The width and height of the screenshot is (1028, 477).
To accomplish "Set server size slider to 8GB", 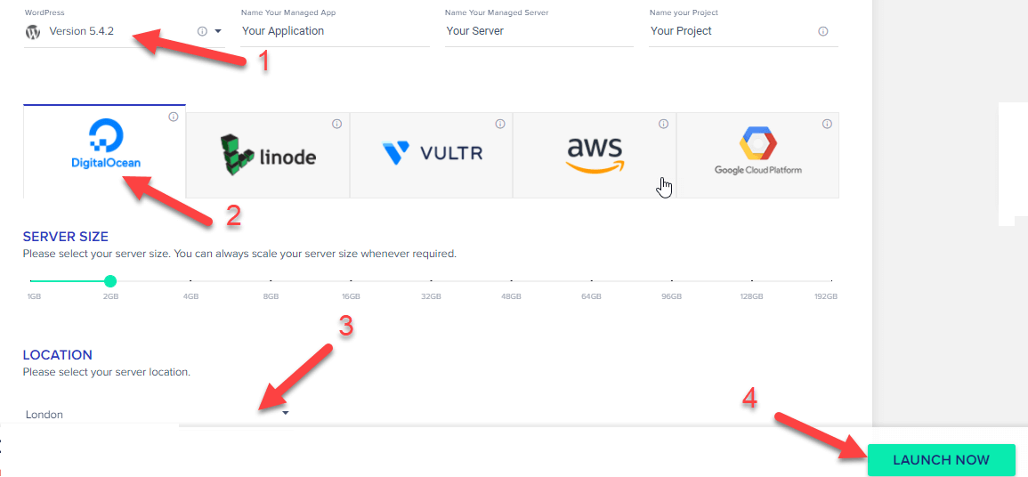I will click(x=271, y=281).
